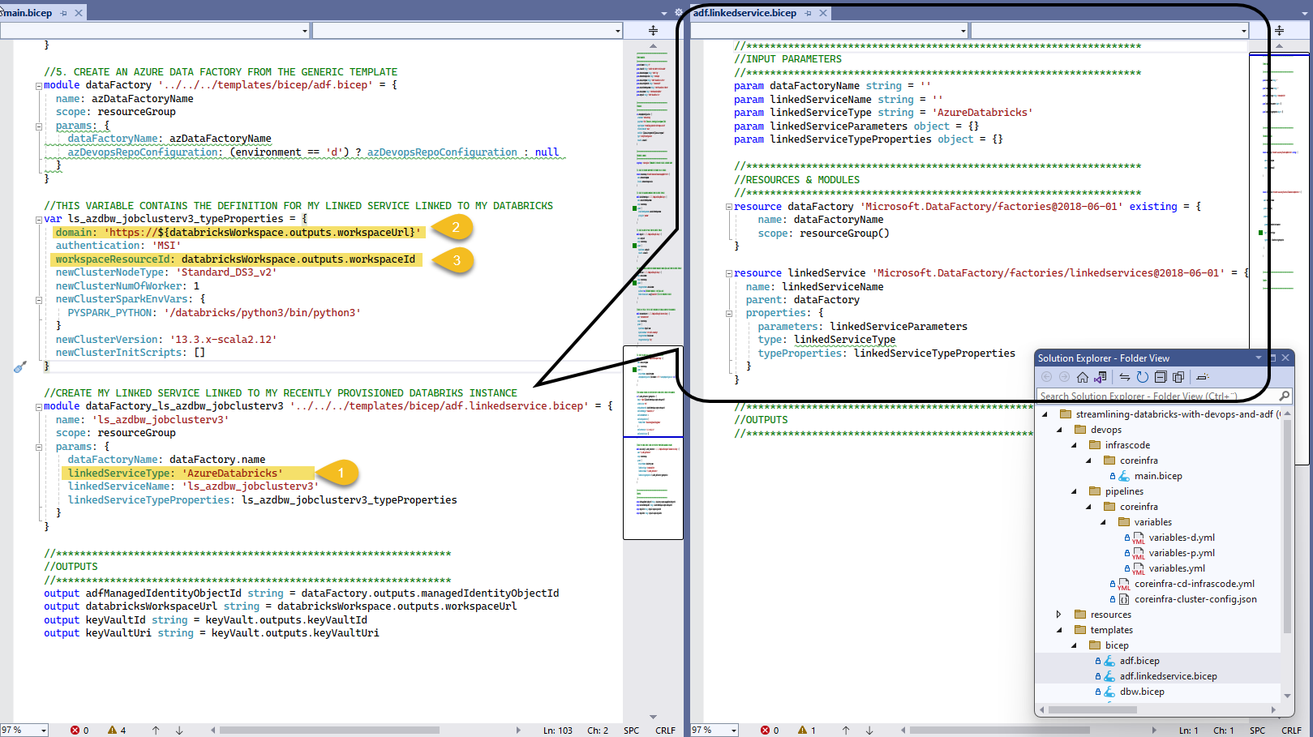1313x737 pixels.
Task: Click the warning icon showing 4 in main.bicep
Action: (x=112, y=731)
